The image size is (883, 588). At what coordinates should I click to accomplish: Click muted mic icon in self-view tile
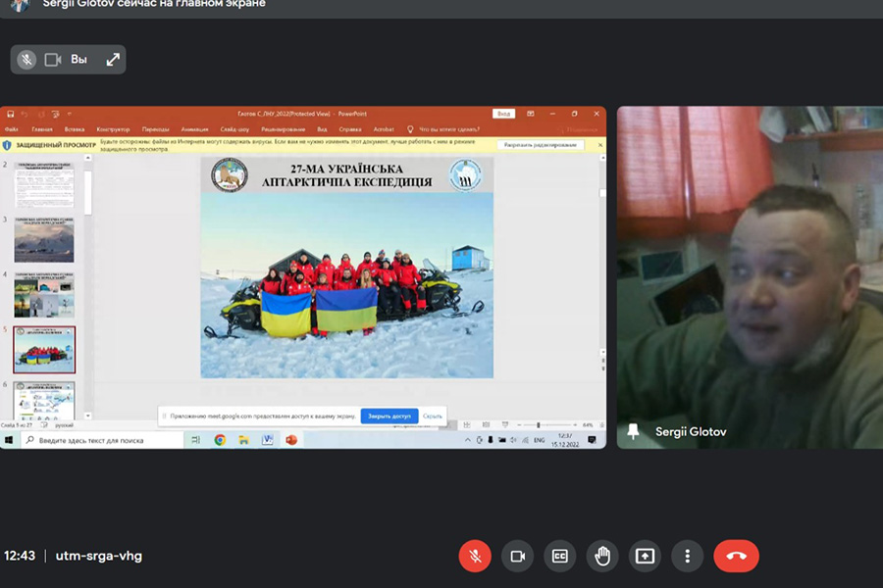click(26, 60)
